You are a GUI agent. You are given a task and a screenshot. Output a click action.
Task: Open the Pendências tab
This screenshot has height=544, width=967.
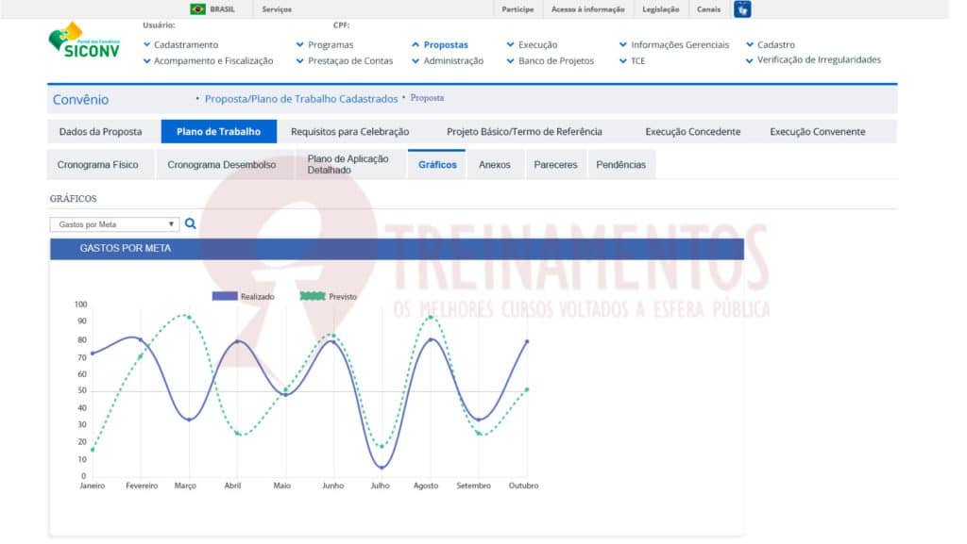click(620, 164)
